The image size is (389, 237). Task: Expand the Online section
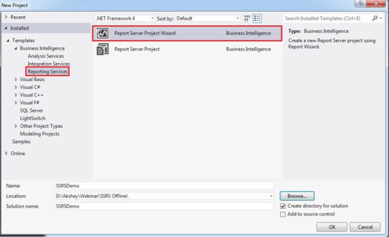pos(6,153)
